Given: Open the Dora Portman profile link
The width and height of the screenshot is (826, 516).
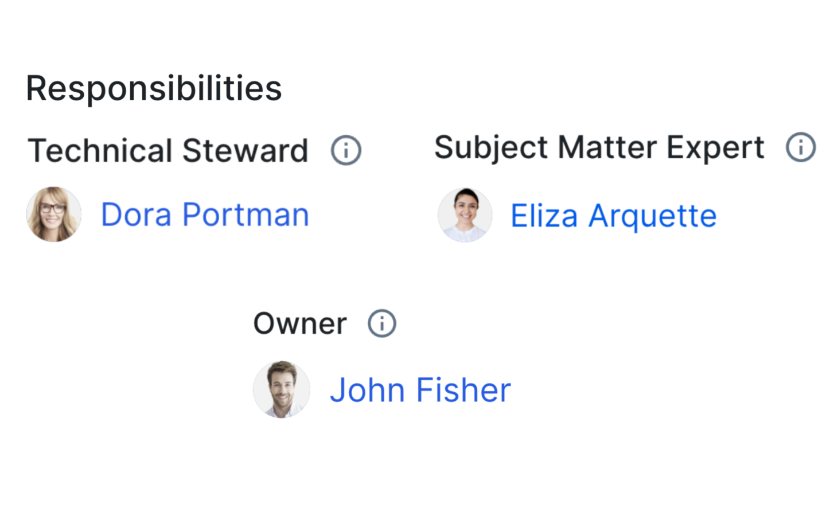Looking at the screenshot, I should (x=205, y=215).
